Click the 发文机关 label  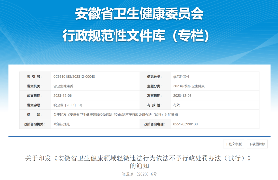(x=34, y=86)
